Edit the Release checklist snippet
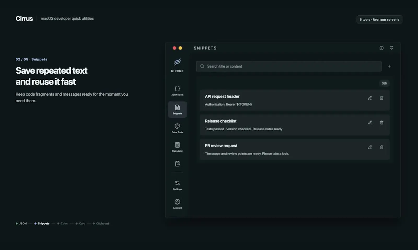The width and height of the screenshot is (418, 250). [370, 123]
